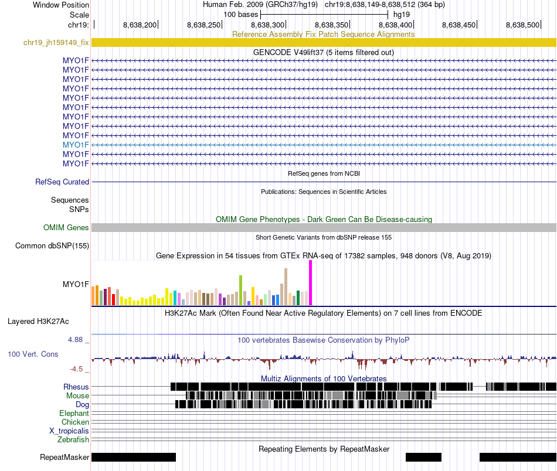557x471 pixels.
Task: Open 'Short Genetic Variants from dbSNP release 155' title
Action: click(x=324, y=237)
